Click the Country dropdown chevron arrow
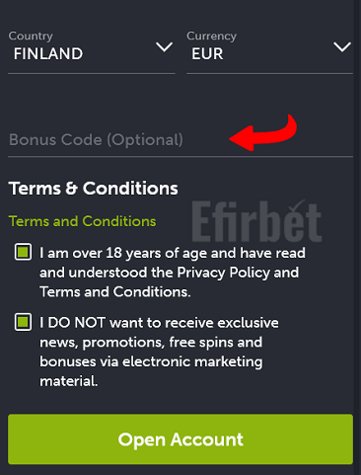This screenshot has height=475, width=361. [164, 47]
